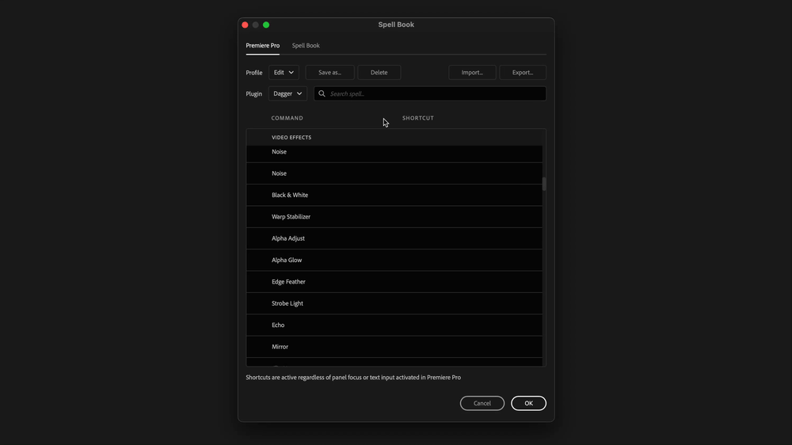Screen dimensions: 792x445
Task: Select the Alpha Adjust command row
Action: click(x=394, y=238)
